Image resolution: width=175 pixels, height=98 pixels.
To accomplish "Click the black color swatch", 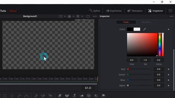I will (130, 29).
